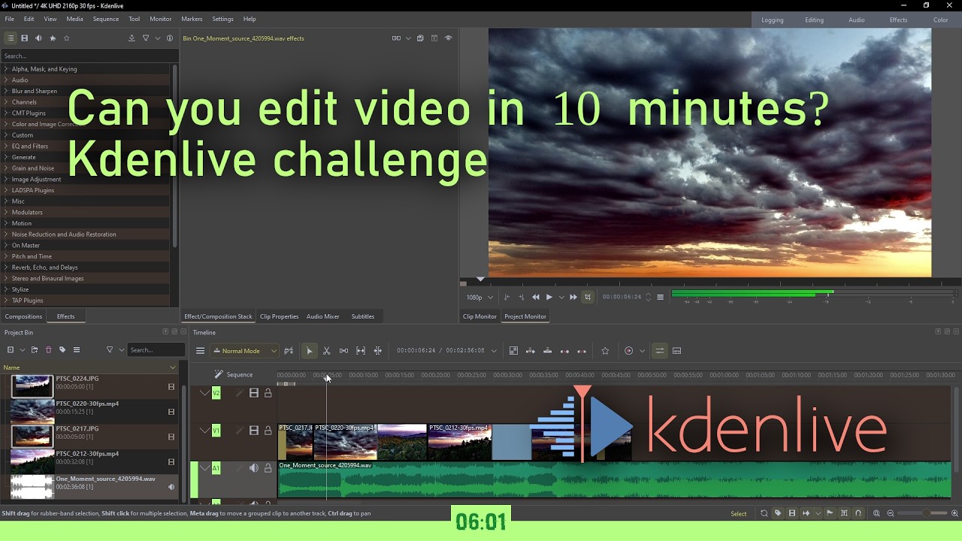Select the PTSC_0220-30fps.mp4 clip thumbnail in bin
962x541 pixels.
click(32, 412)
